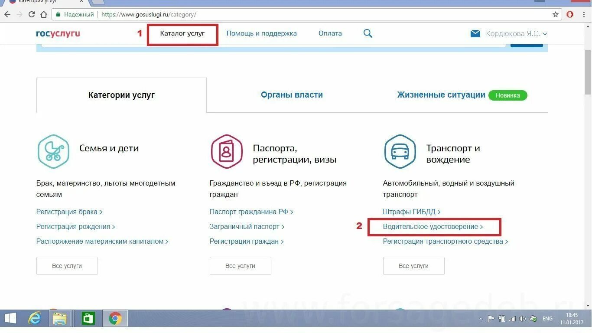Click the car transport category icon
Viewport: 592px width, 333px height.
coord(400,152)
